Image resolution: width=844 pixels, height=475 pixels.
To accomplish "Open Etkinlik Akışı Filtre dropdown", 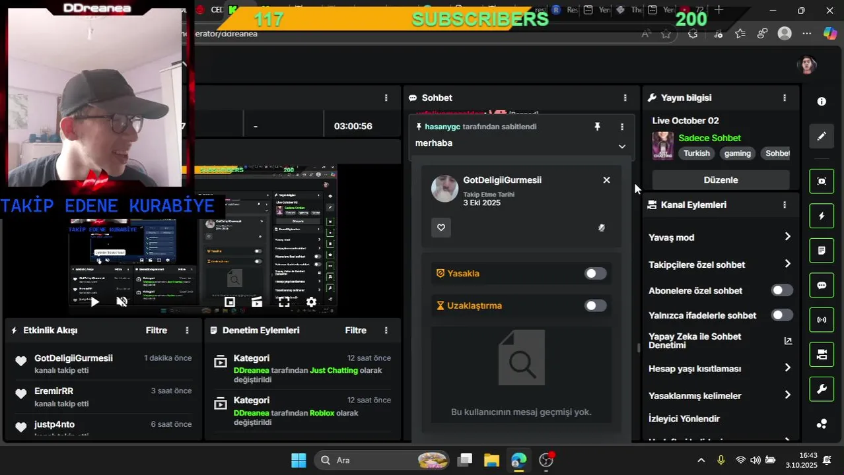I will (157, 330).
